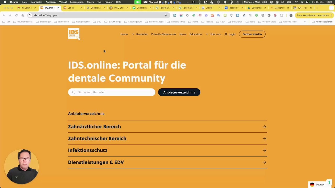
Task: Open Infektionsschutz category
Action: (167, 150)
